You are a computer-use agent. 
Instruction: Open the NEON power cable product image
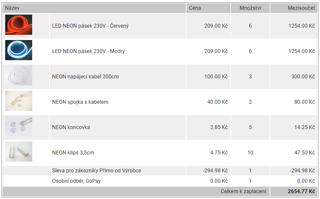(x=19, y=75)
